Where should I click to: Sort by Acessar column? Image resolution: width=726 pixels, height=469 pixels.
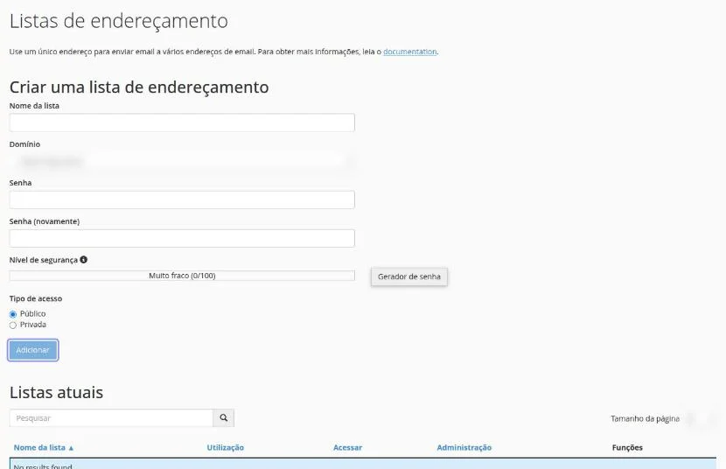click(x=348, y=448)
